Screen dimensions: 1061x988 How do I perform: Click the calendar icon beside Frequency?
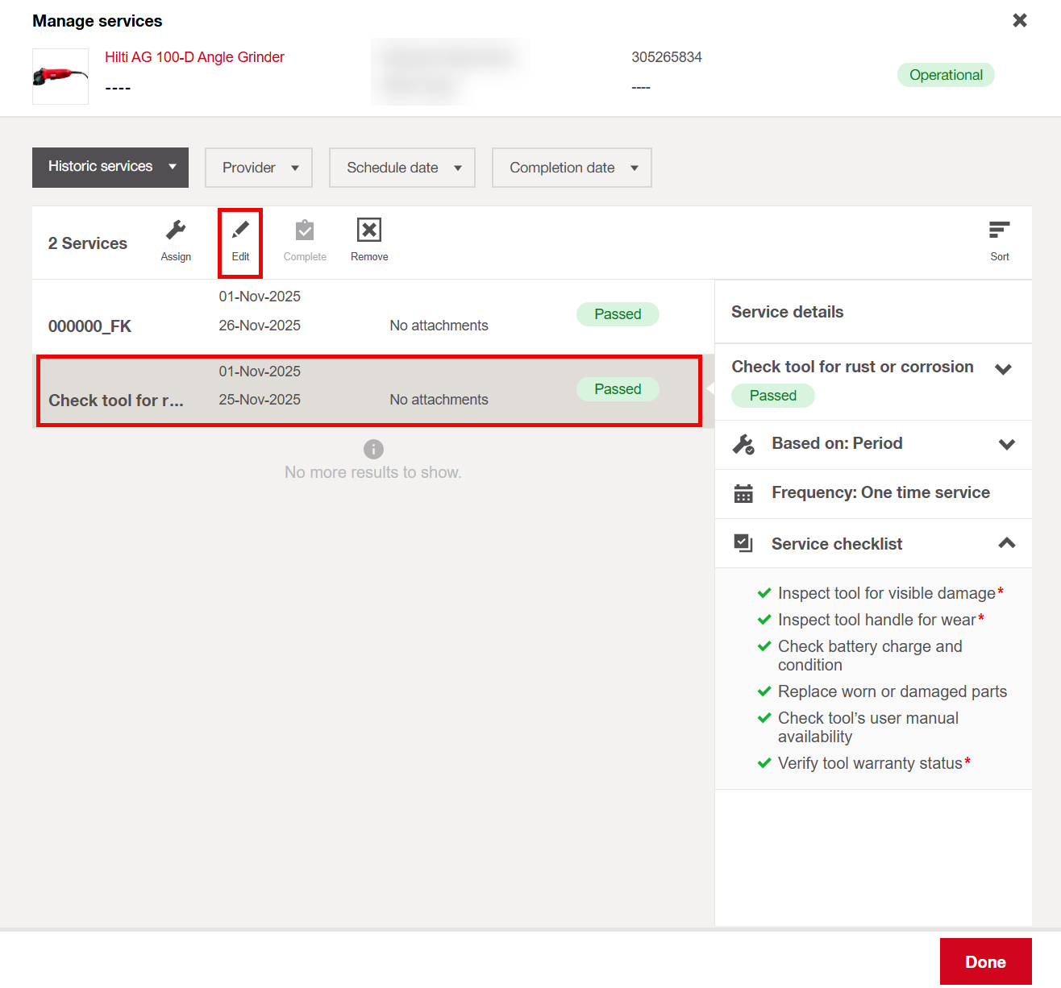(x=743, y=493)
